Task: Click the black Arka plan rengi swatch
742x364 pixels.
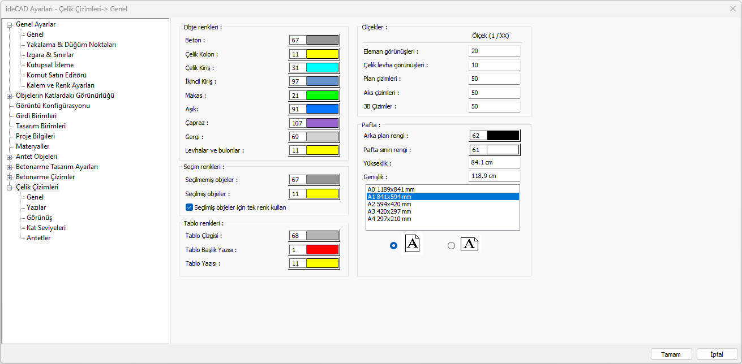Action: pos(503,136)
